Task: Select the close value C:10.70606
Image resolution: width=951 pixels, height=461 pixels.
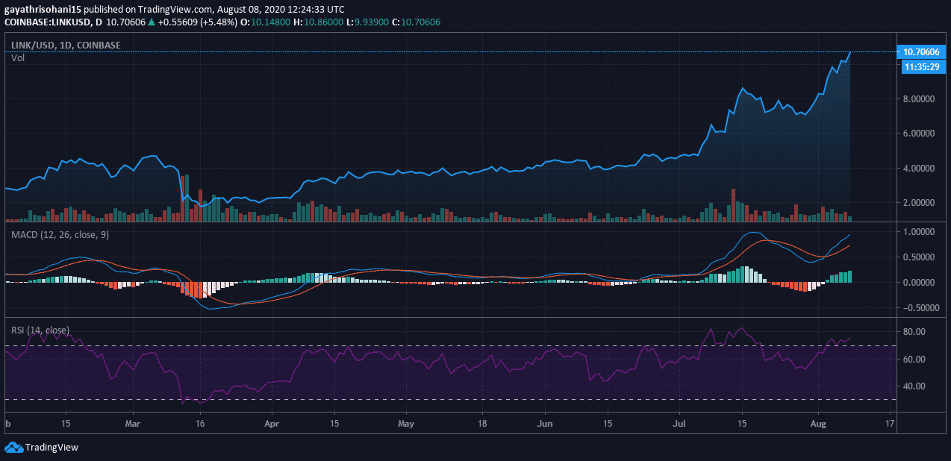Action: [417, 22]
